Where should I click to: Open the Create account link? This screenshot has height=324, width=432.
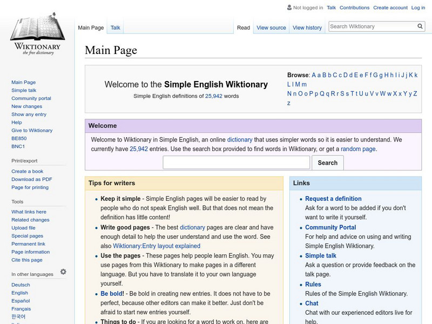390,8
